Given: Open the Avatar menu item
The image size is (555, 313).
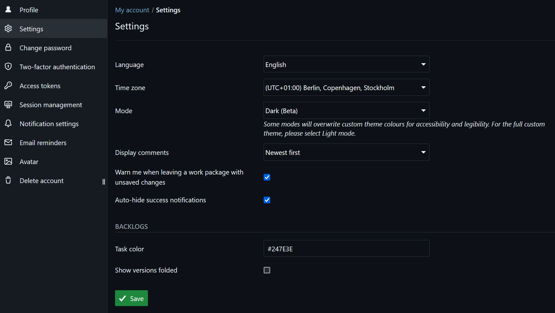Looking at the screenshot, I should point(29,162).
